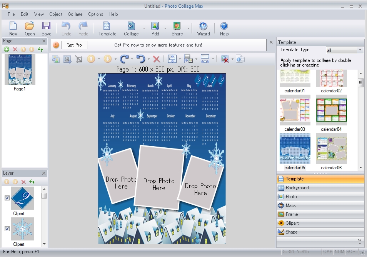Open the Collage menu

(75, 14)
